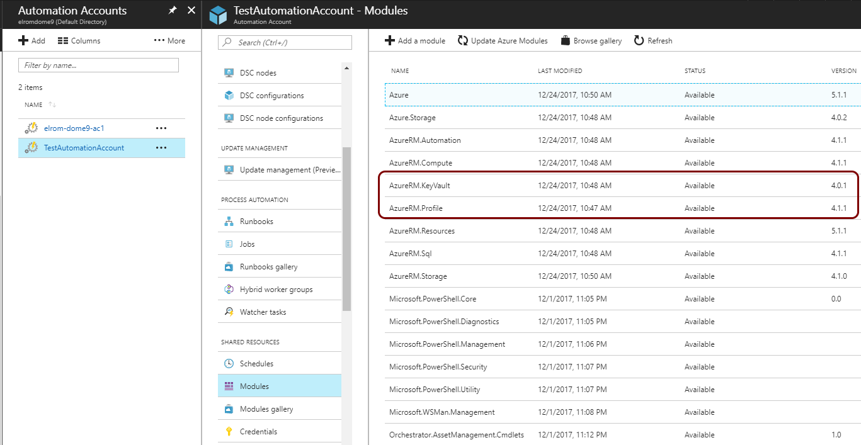The image size is (861, 445).
Task: Click the NAME column header in Modules
Action: coord(400,71)
